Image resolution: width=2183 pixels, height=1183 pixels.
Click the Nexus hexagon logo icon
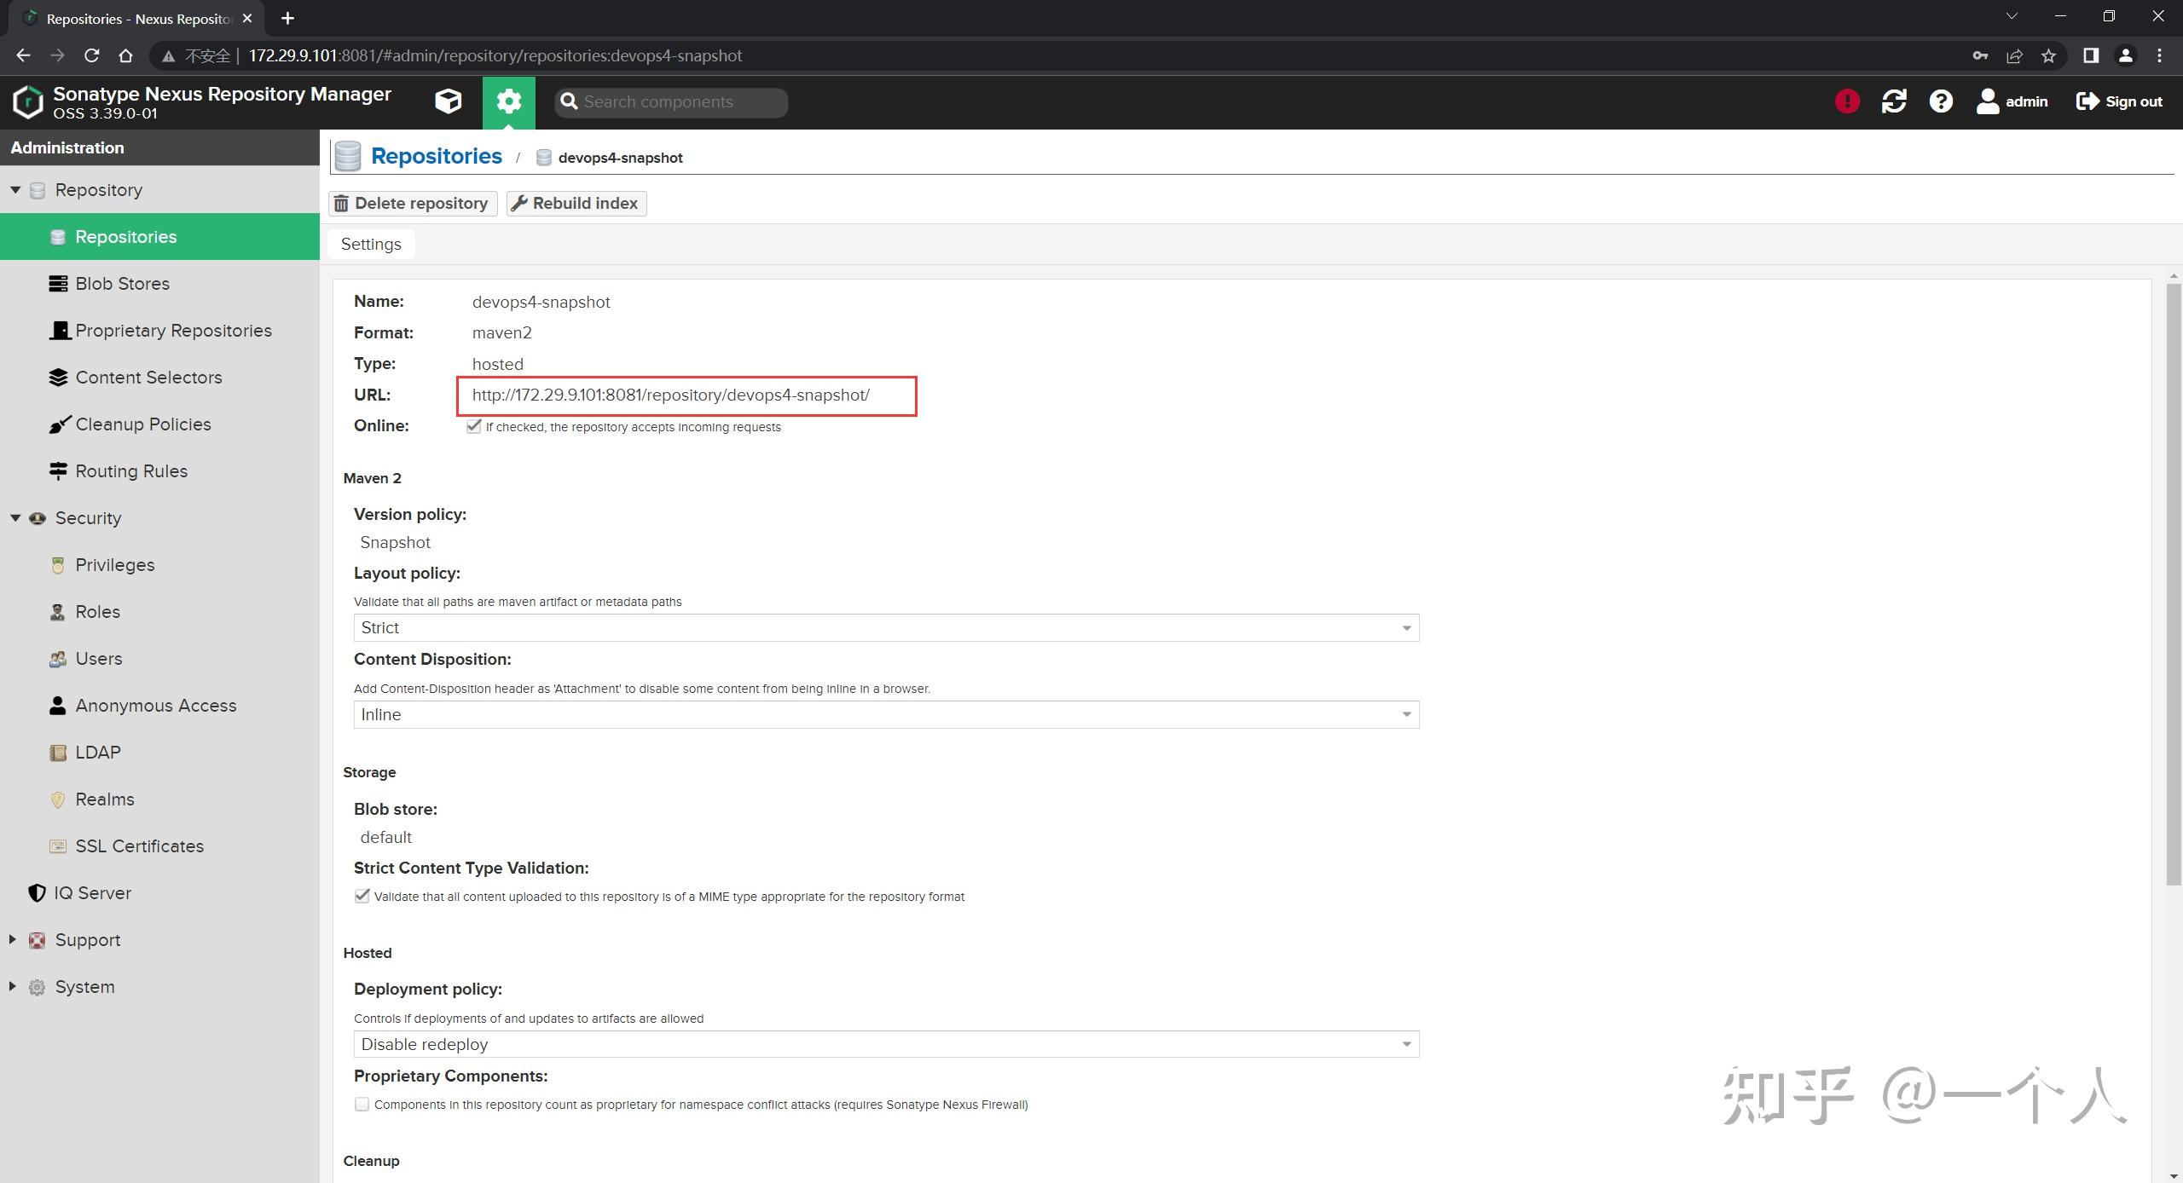click(27, 101)
